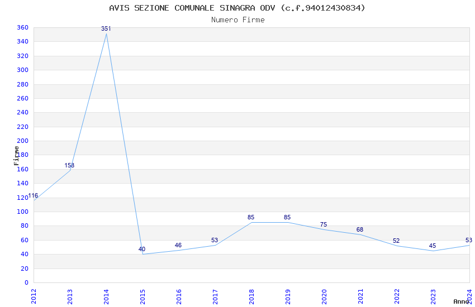Click the 'Anno' axis title
Screen dimensions: 475x307
pyautogui.click(x=461, y=301)
